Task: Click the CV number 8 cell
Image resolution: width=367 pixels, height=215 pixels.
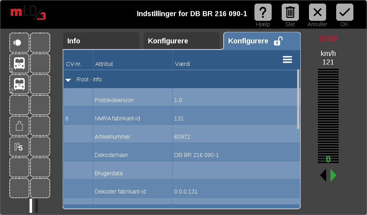Action: tap(78, 116)
